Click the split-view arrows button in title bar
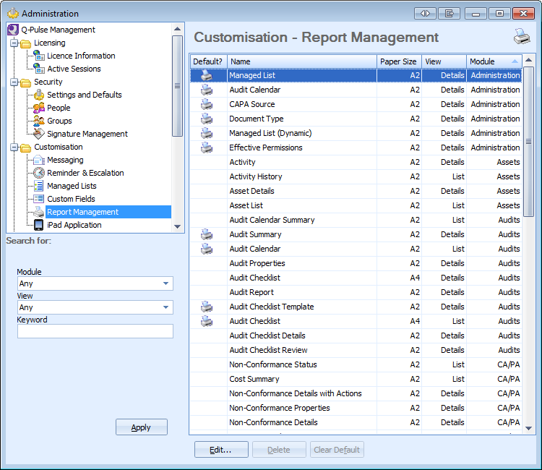 tap(425, 14)
